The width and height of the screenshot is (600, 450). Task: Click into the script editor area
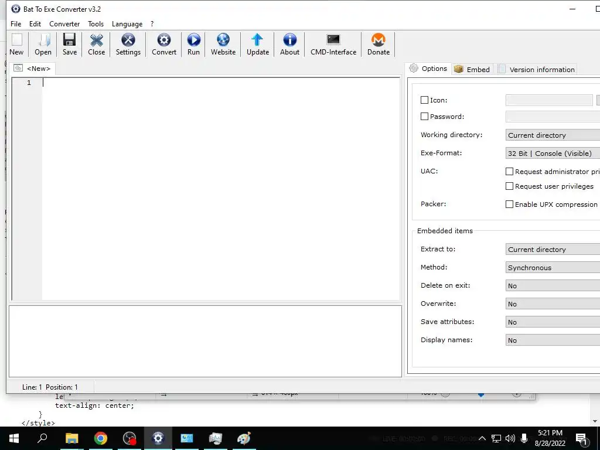click(221, 189)
